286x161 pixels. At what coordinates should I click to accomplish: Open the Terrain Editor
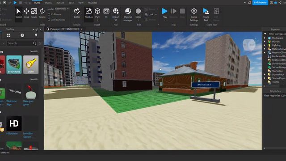coord(77,13)
